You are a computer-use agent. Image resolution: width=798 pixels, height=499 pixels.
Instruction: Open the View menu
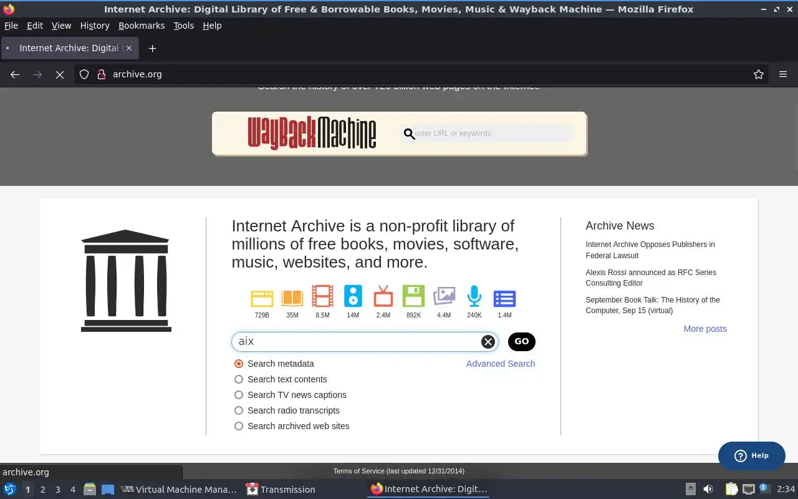[x=61, y=26]
